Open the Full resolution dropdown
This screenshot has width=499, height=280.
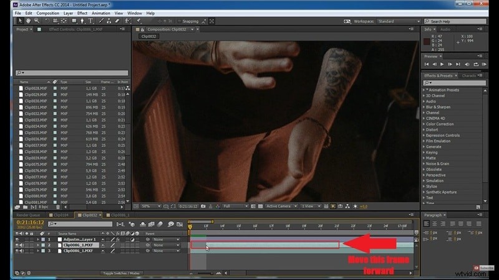(x=235, y=207)
